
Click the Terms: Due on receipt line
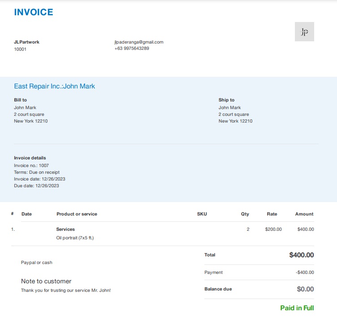click(x=37, y=172)
